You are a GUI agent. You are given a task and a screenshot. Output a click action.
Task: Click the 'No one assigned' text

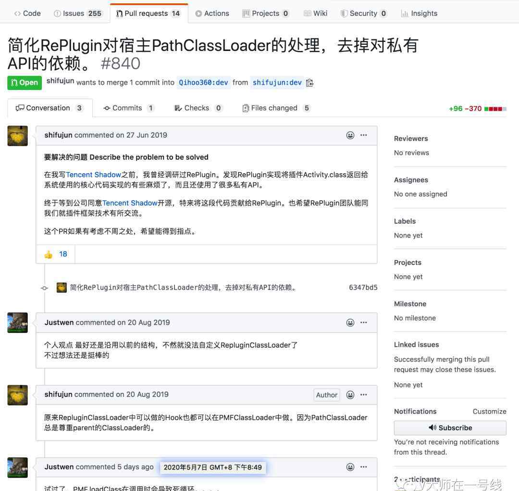(x=420, y=194)
